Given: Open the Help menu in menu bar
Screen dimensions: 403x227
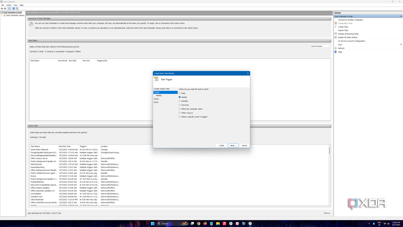Looking at the screenshot, I should (21, 5).
